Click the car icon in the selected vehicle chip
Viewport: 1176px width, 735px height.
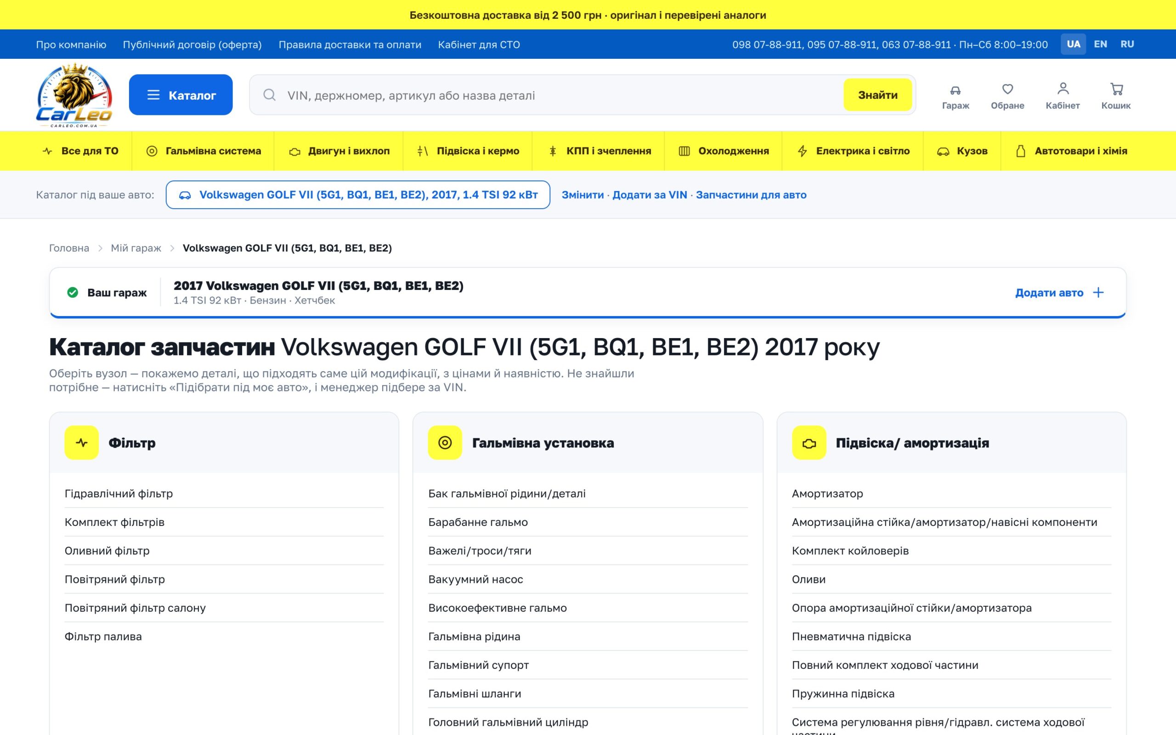click(185, 195)
